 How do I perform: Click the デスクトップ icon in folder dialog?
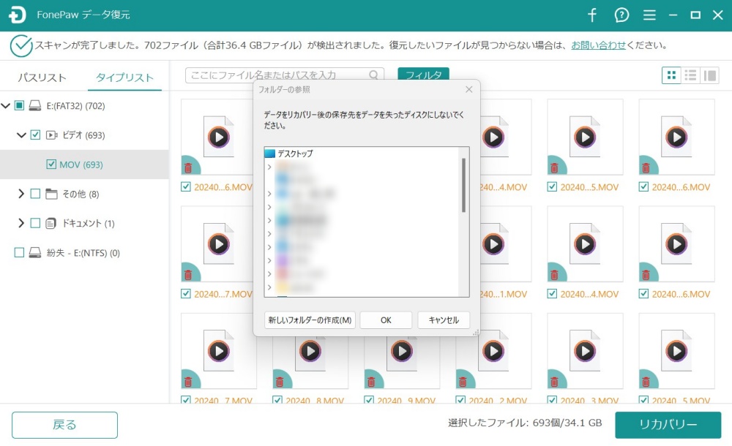click(x=270, y=153)
